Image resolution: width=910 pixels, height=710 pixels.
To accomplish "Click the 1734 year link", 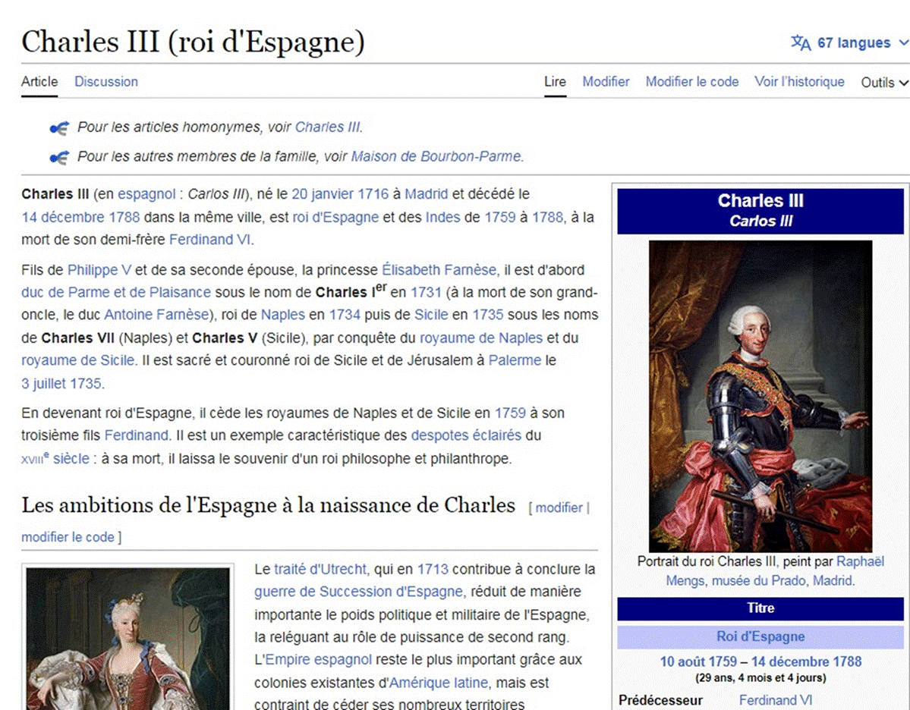I will pyautogui.click(x=345, y=314).
